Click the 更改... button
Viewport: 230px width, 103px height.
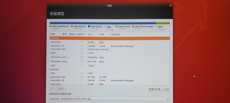click(62, 89)
